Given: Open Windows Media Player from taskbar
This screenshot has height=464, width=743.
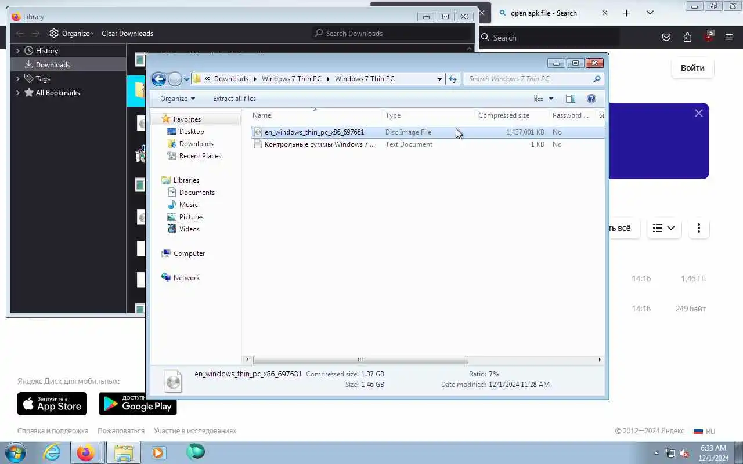Looking at the screenshot, I should tap(158, 452).
